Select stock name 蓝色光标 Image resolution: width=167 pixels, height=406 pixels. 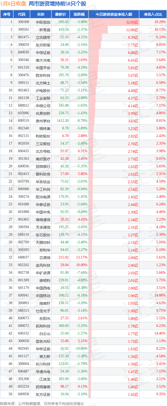pos(43,341)
